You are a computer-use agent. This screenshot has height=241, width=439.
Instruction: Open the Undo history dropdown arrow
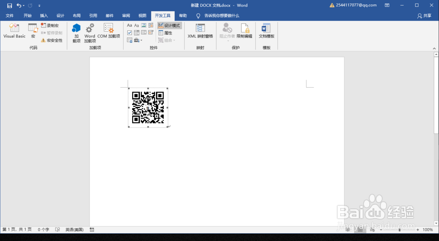pyautogui.click(x=24, y=6)
